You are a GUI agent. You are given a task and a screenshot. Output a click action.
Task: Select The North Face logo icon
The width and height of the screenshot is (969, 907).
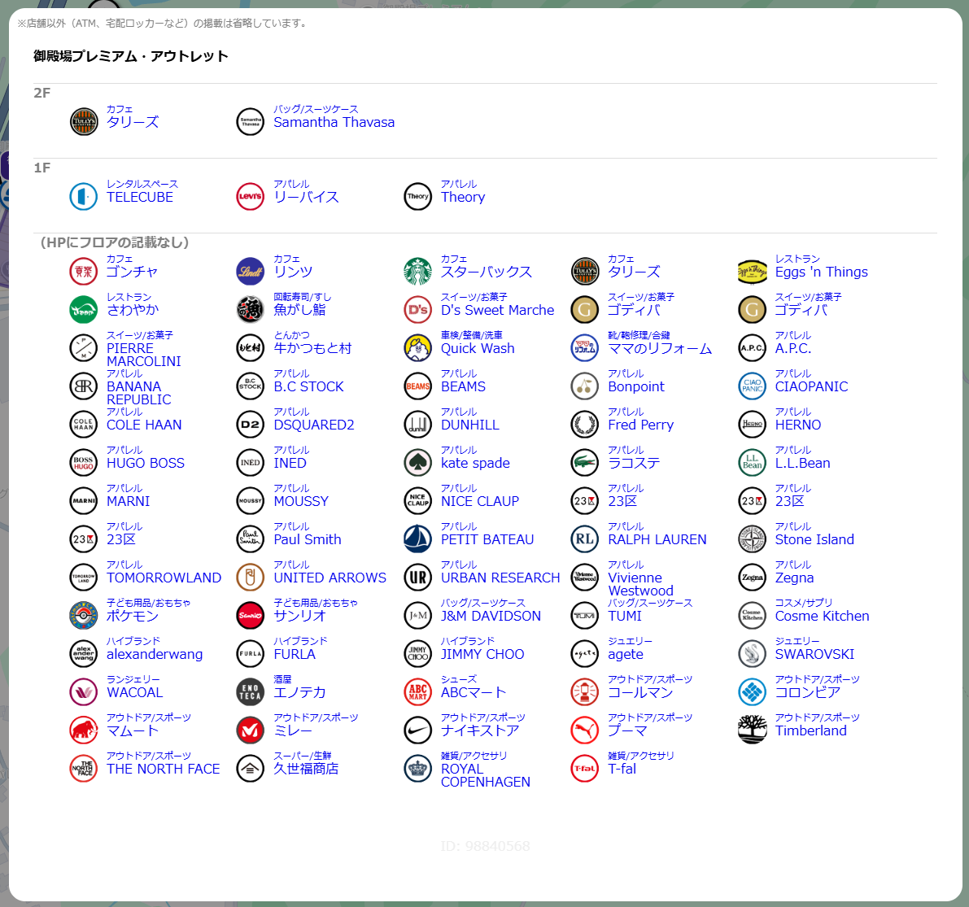click(83, 769)
